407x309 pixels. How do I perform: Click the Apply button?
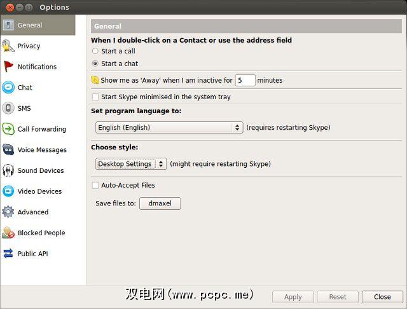point(293,296)
